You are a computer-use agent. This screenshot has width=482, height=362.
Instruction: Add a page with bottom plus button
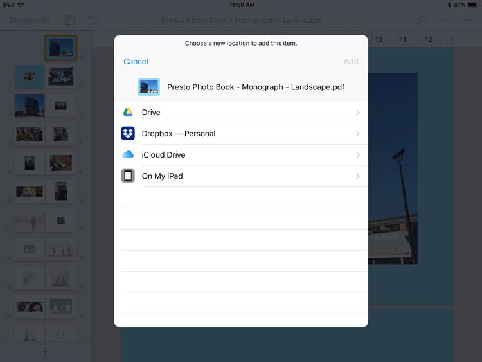click(x=45, y=352)
